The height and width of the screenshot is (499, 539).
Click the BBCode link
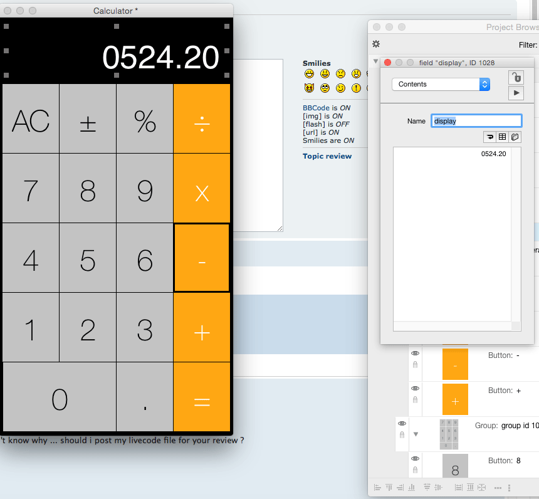316,108
